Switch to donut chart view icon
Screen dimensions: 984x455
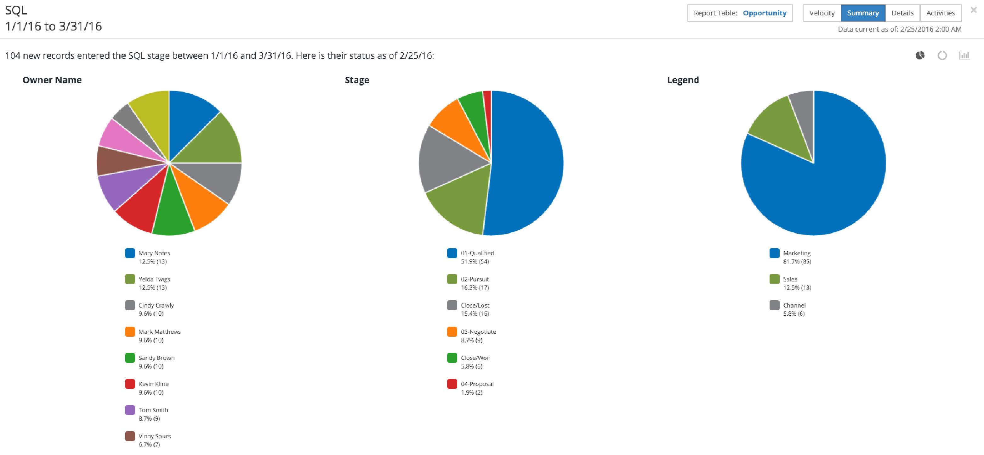pos(942,56)
